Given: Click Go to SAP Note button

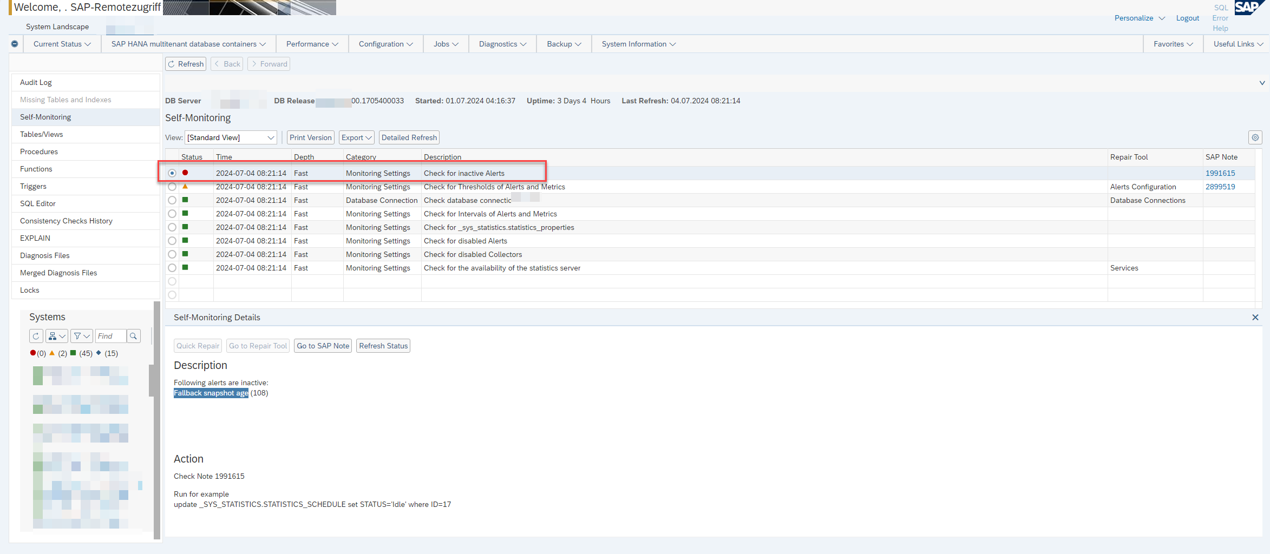Looking at the screenshot, I should click(x=323, y=346).
